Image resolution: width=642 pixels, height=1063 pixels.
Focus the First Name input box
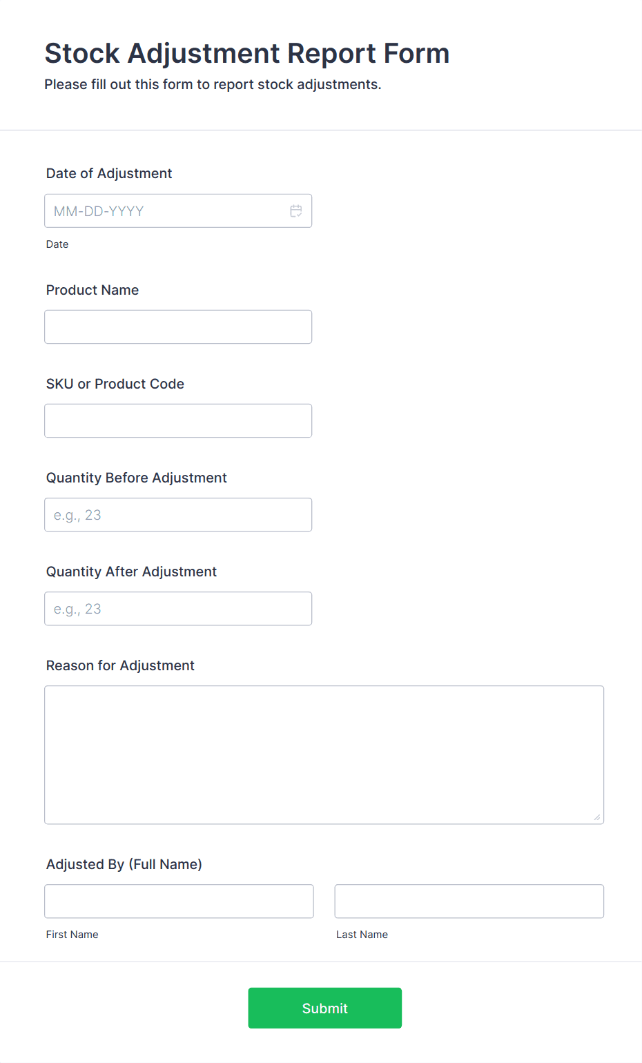coord(179,901)
